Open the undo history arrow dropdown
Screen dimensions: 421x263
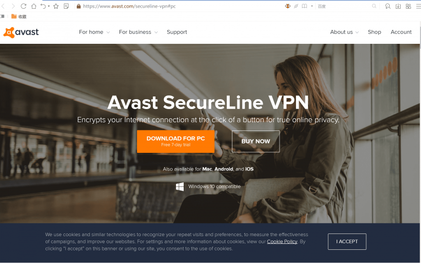[x=49, y=6]
